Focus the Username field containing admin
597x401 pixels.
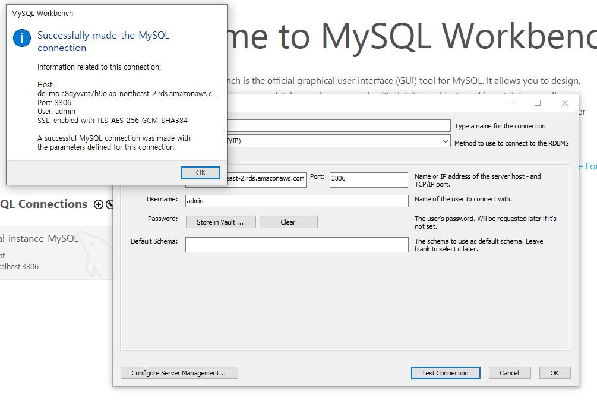(x=296, y=201)
